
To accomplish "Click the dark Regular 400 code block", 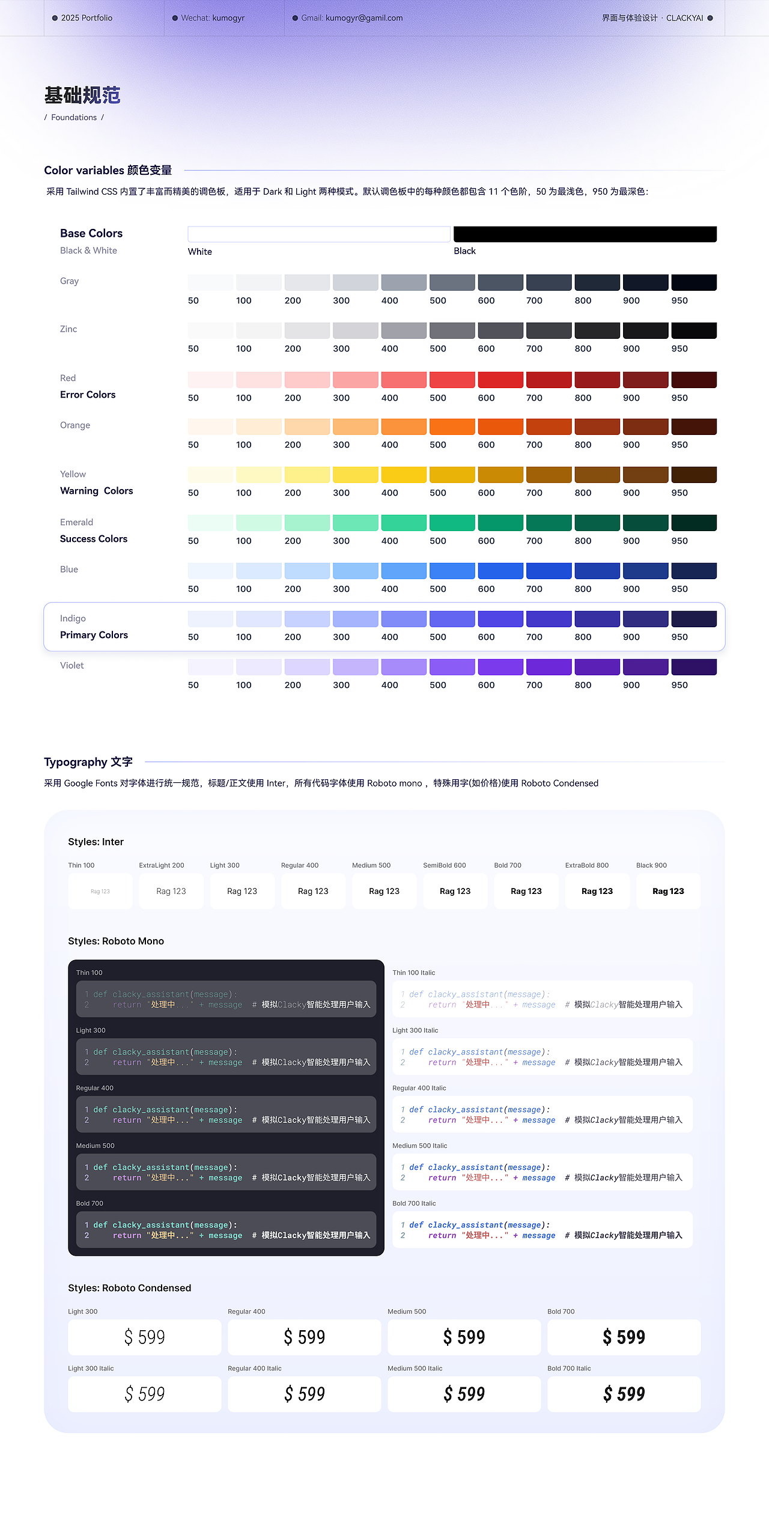I will point(226,1114).
